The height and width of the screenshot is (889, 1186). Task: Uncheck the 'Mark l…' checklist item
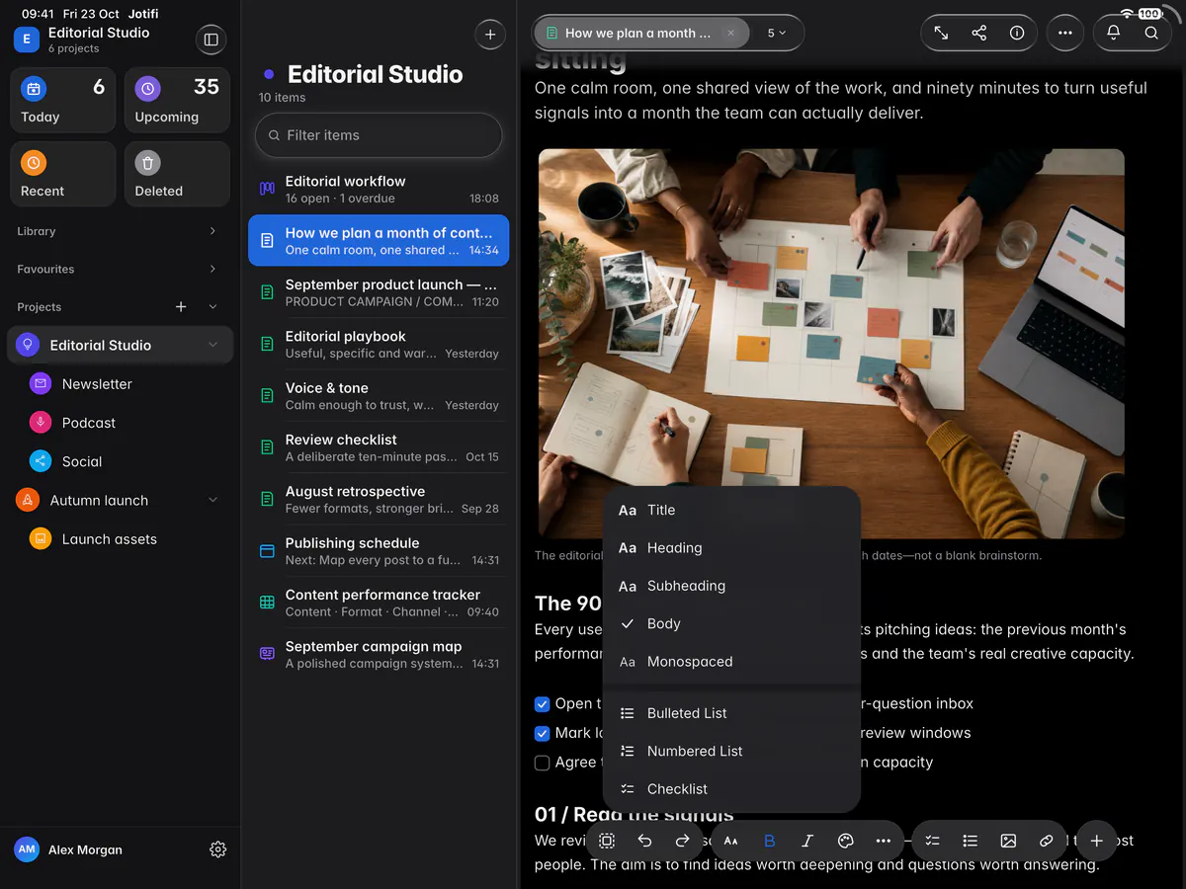click(x=542, y=733)
